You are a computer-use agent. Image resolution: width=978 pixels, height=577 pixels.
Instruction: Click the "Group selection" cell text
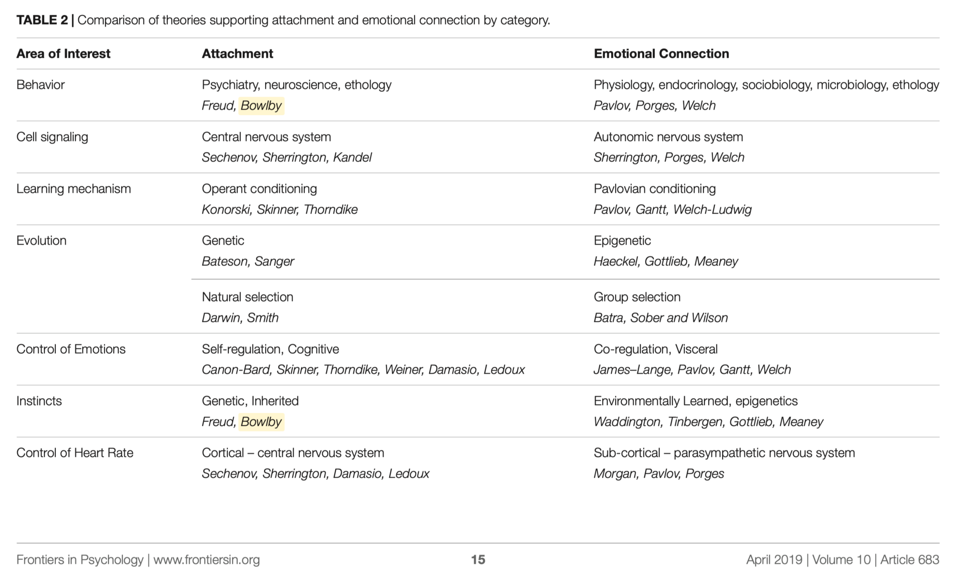(x=637, y=297)
